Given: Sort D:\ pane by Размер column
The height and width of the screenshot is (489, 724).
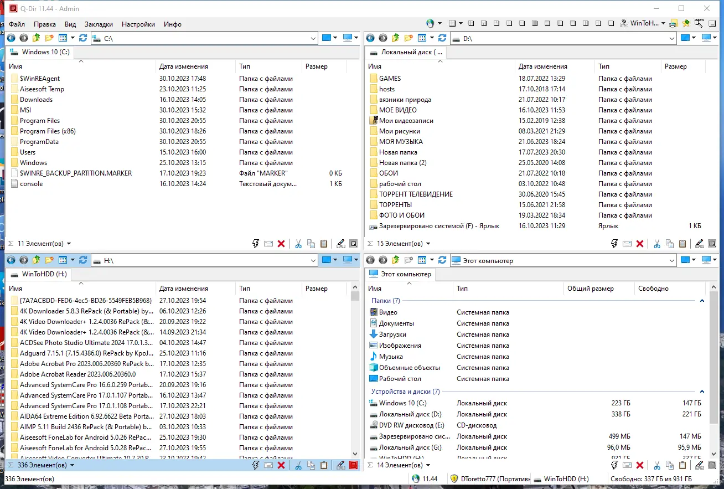Looking at the screenshot, I should click(x=683, y=66).
